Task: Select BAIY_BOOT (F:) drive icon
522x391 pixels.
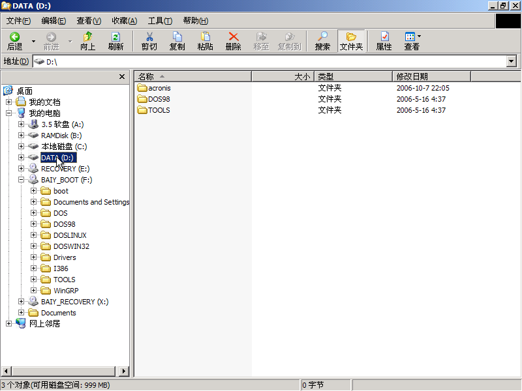Action: pyautogui.click(x=33, y=180)
